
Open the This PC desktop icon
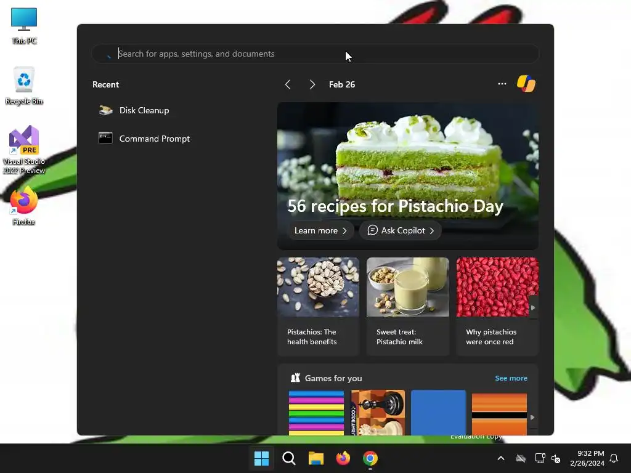[x=24, y=26]
